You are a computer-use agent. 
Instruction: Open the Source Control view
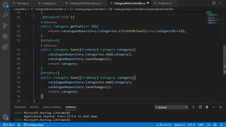5,26
